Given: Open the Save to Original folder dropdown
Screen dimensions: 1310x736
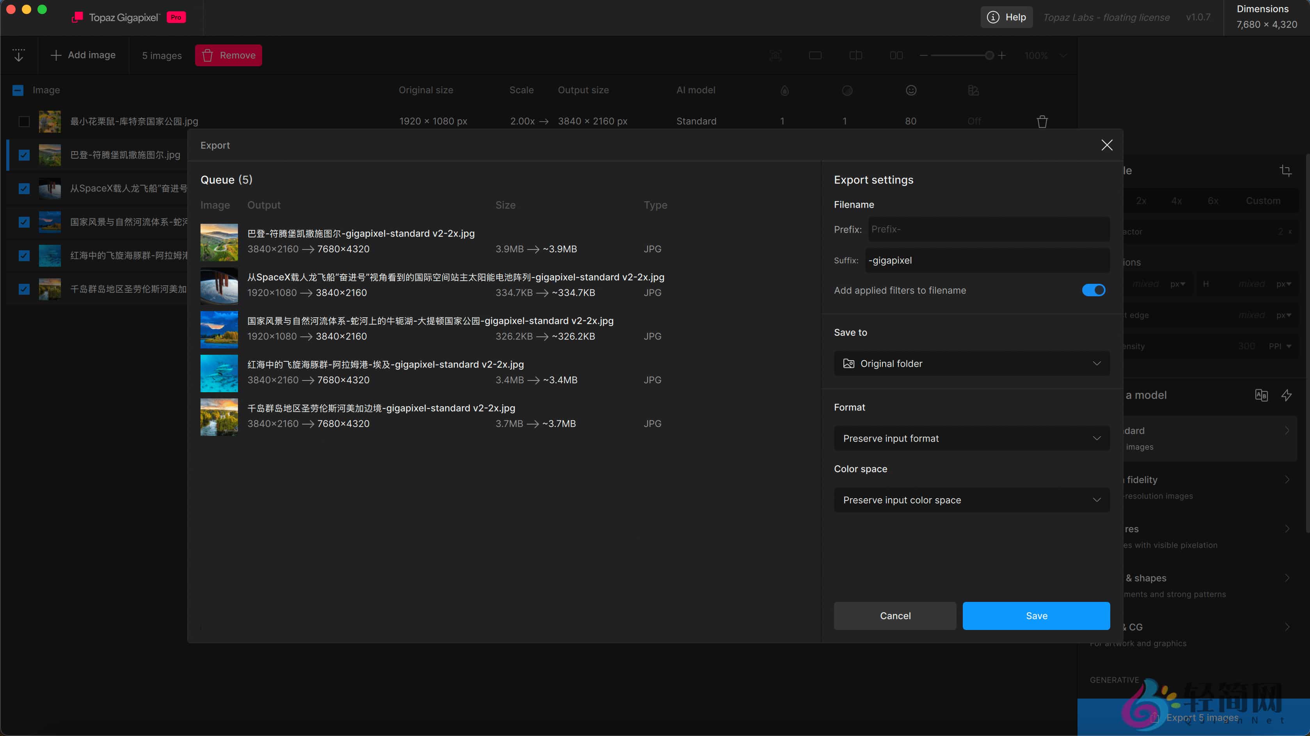Looking at the screenshot, I should click(x=971, y=363).
